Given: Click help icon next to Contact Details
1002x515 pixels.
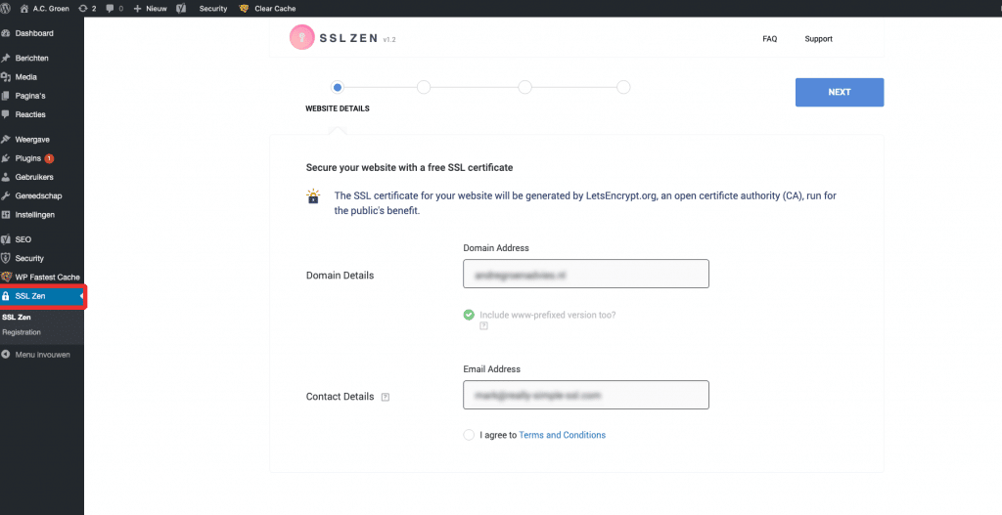Looking at the screenshot, I should [x=386, y=397].
